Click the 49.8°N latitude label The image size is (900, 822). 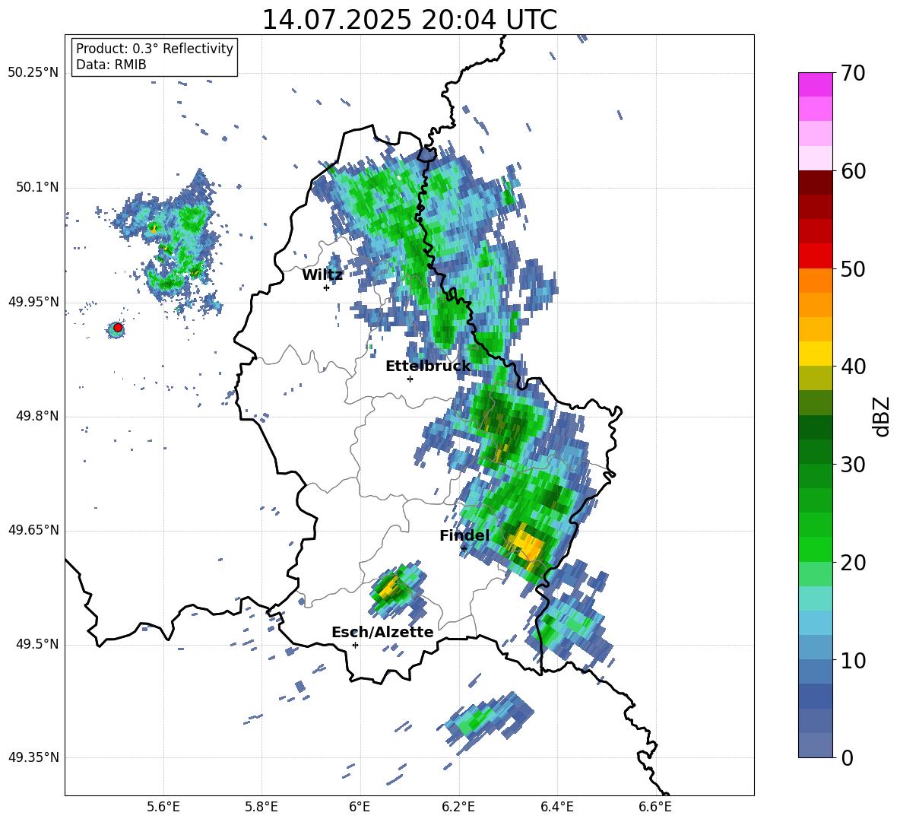(x=37, y=416)
